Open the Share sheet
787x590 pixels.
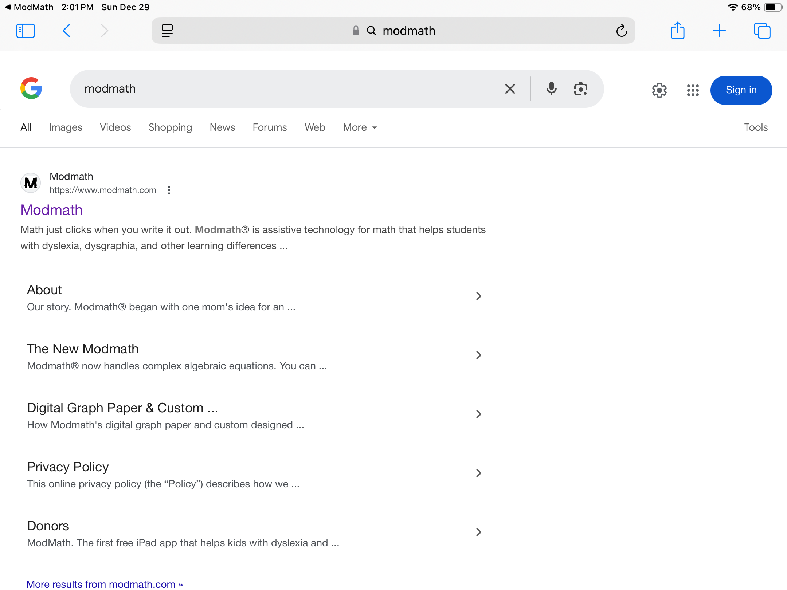click(677, 31)
